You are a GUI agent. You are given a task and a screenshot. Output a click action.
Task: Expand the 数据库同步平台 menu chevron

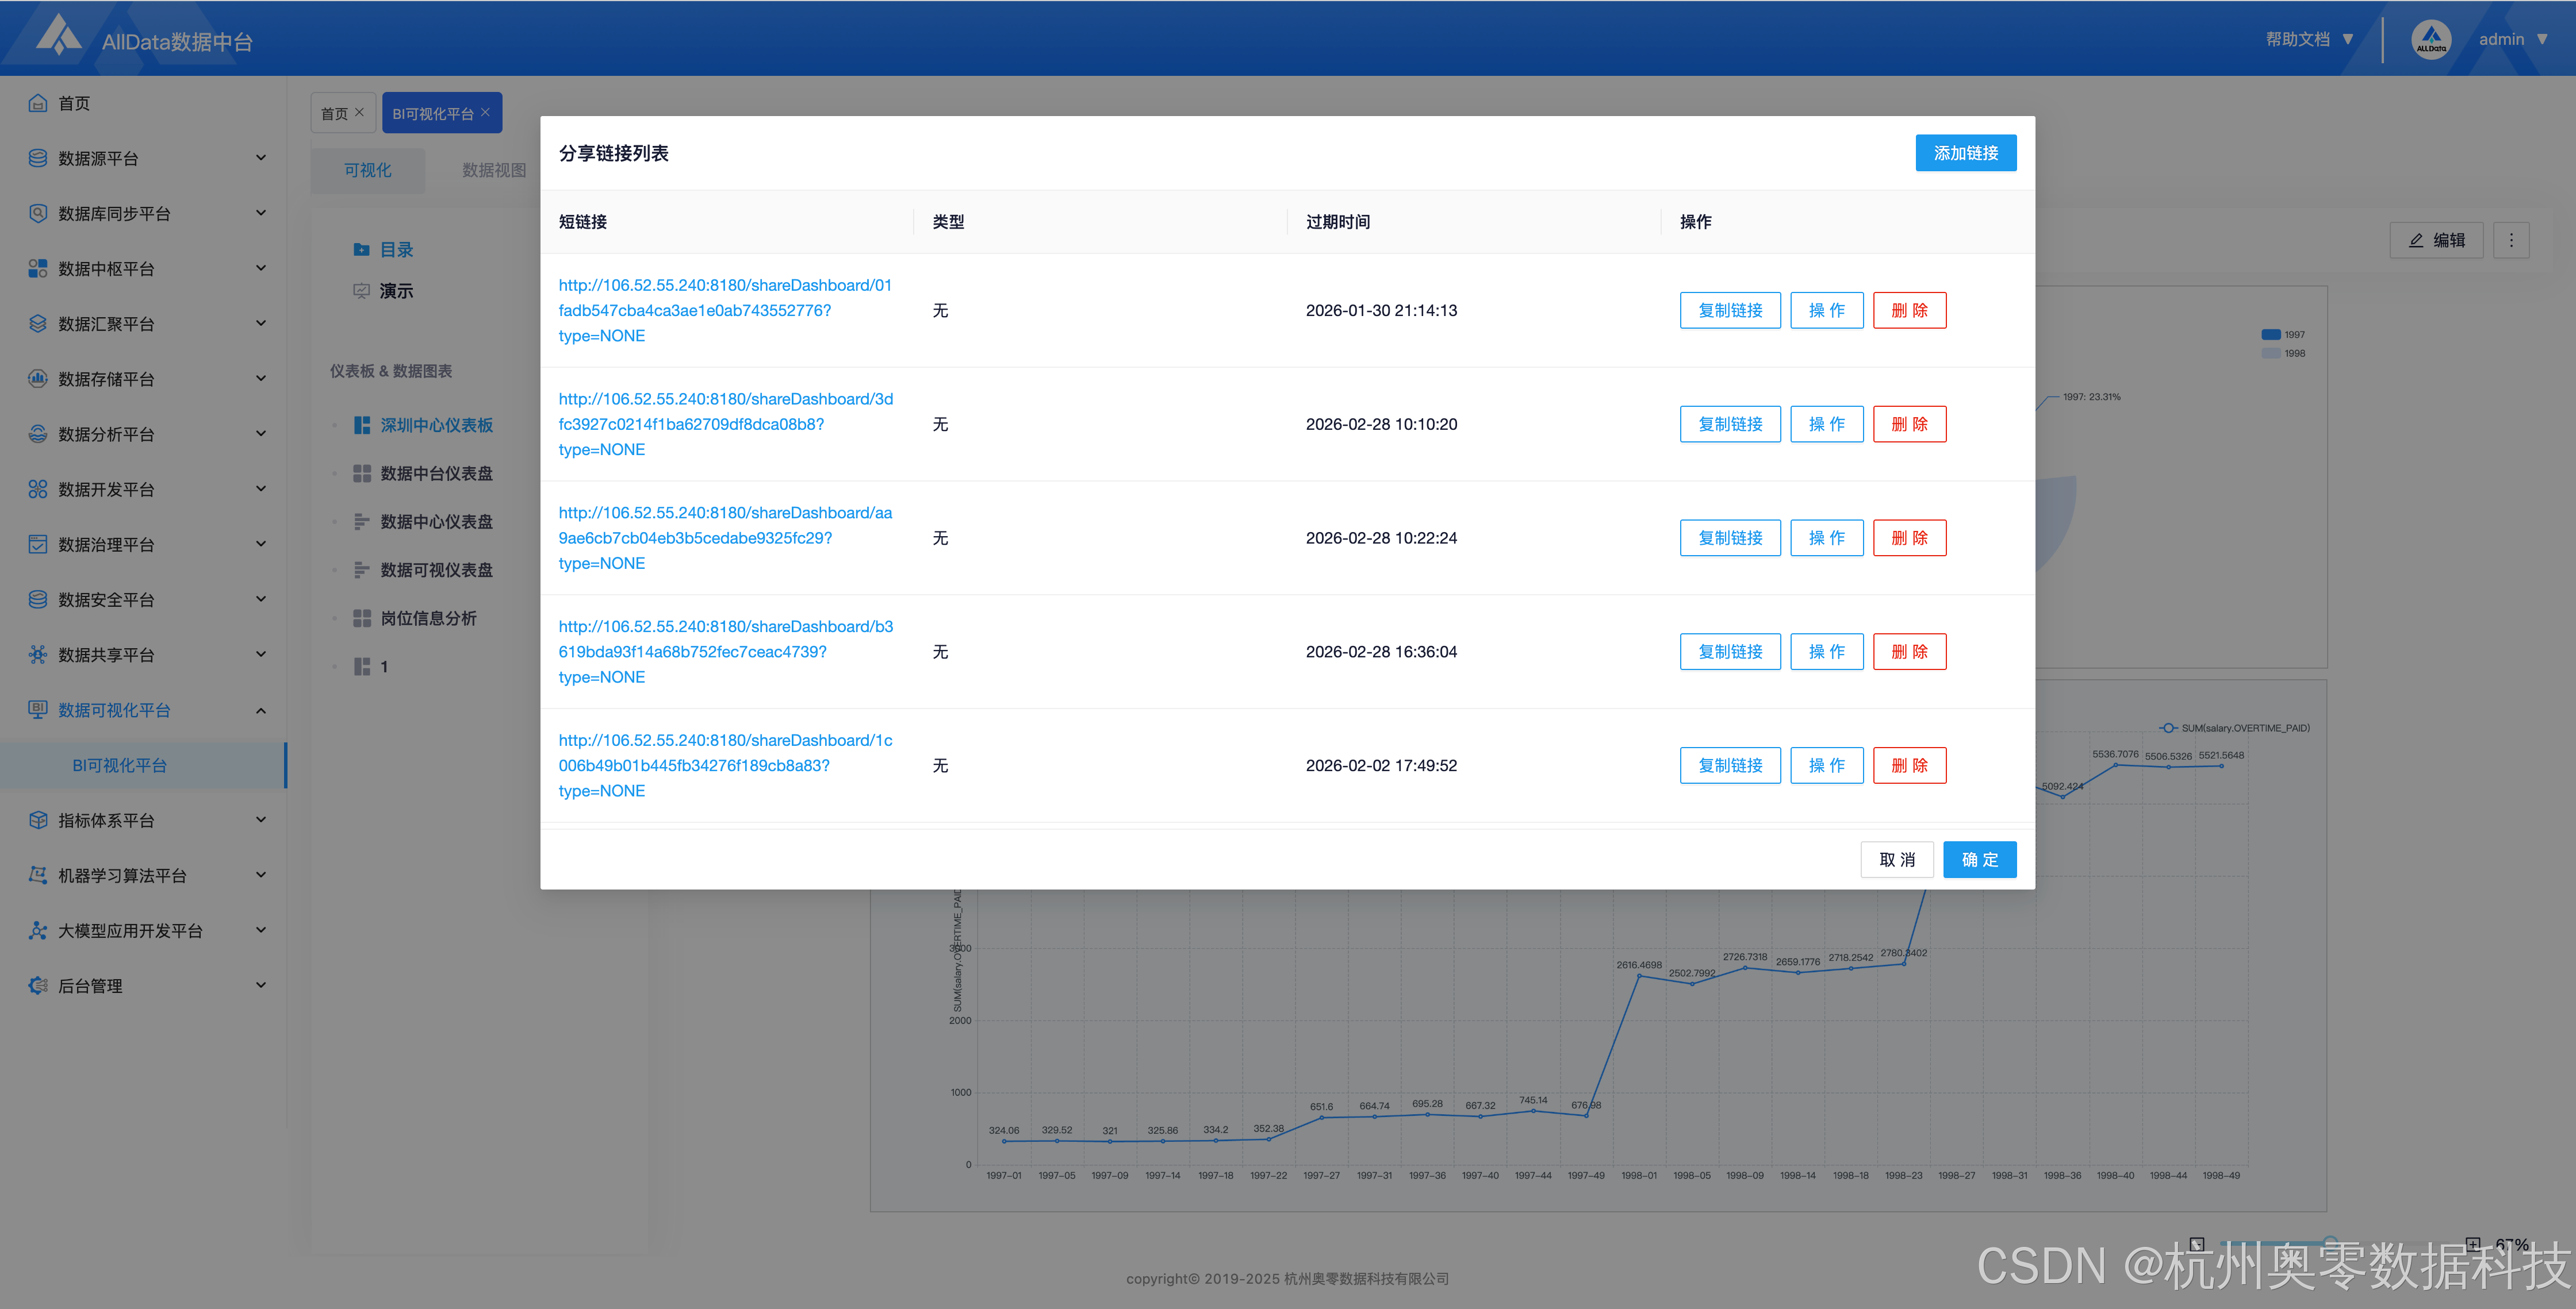(261, 213)
